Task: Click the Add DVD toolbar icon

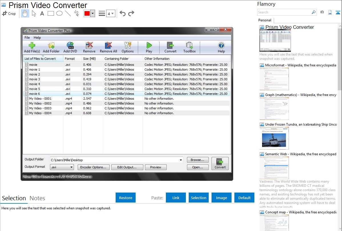Action: pos(70,48)
